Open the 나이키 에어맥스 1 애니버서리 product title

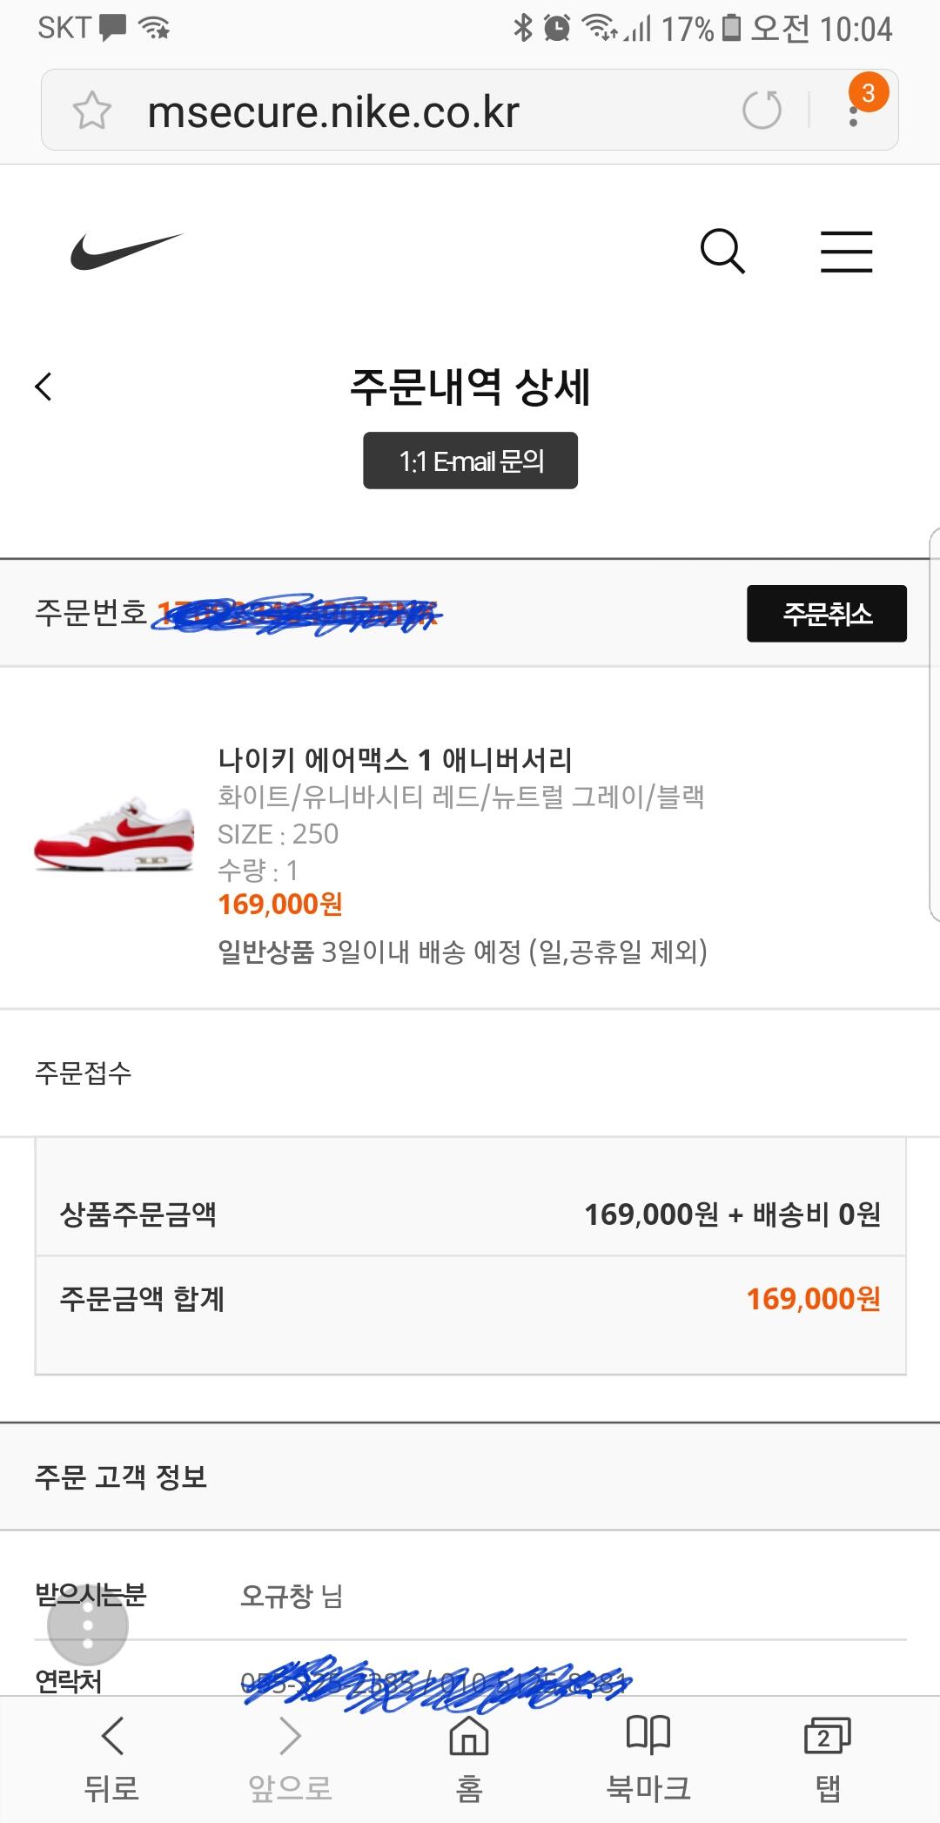395,760
